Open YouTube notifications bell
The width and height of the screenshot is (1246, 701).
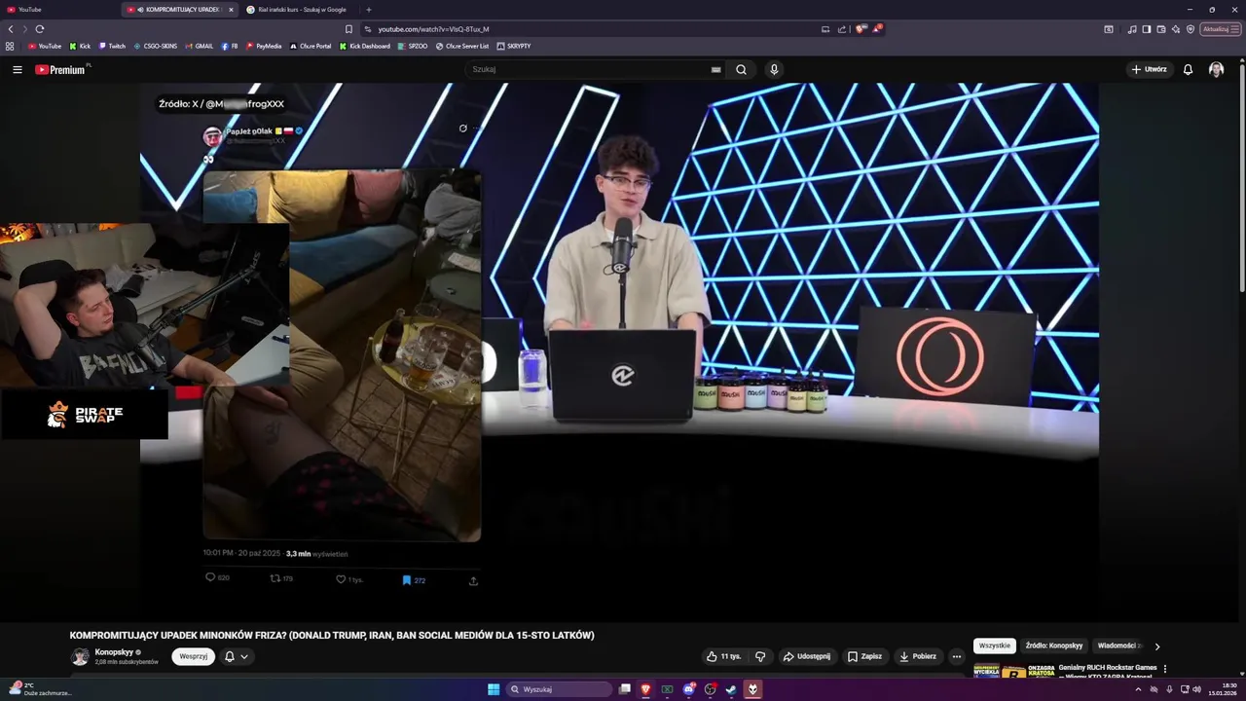click(x=1188, y=69)
